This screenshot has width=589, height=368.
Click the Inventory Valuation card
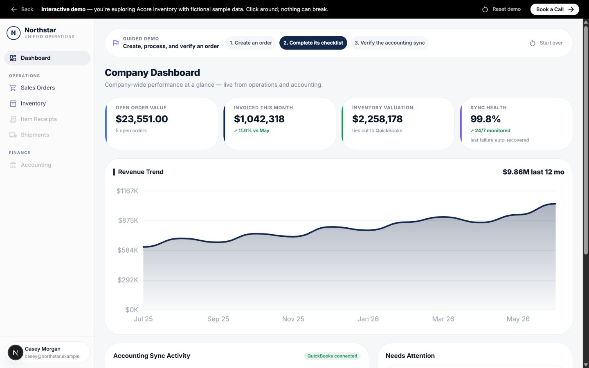coord(398,123)
